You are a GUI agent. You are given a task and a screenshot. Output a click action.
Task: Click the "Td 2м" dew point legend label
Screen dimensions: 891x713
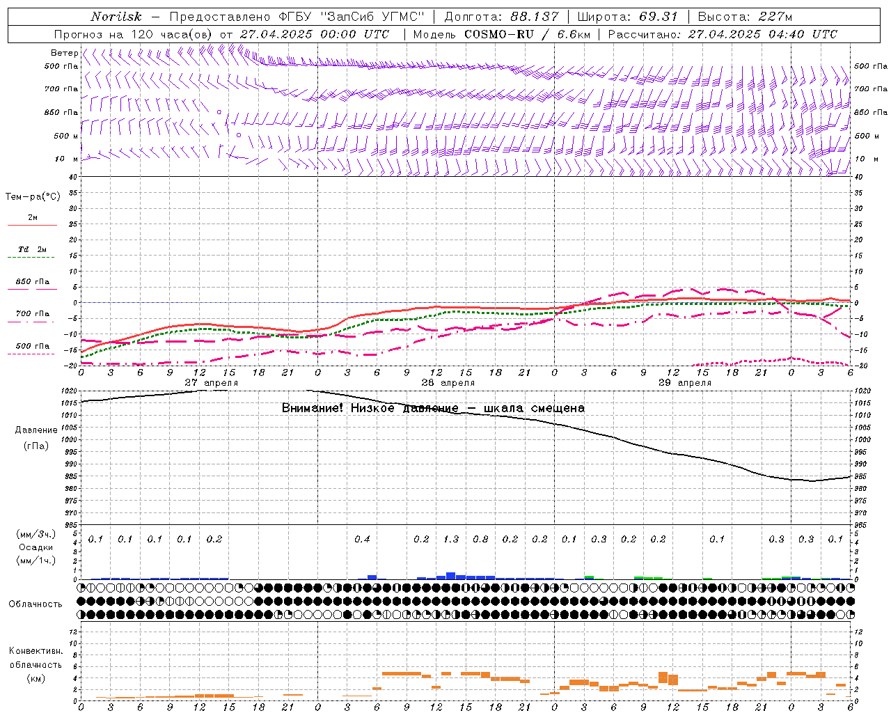[32, 249]
